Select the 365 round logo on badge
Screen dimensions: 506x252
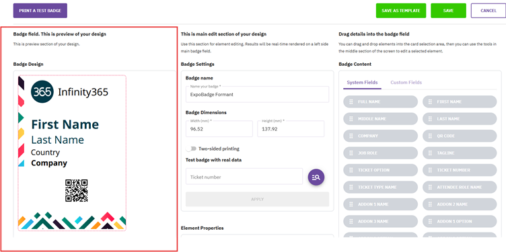pyautogui.click(x=42, y=92)
